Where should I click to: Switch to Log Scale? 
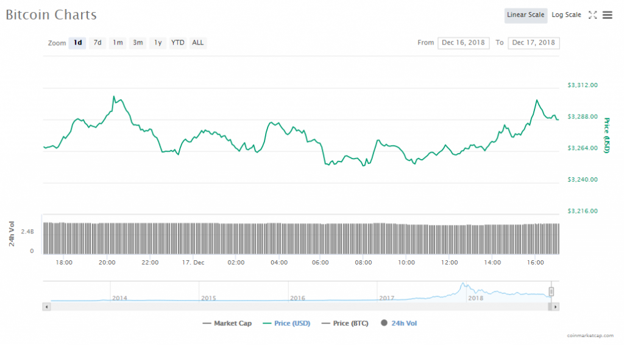[566, 15]
